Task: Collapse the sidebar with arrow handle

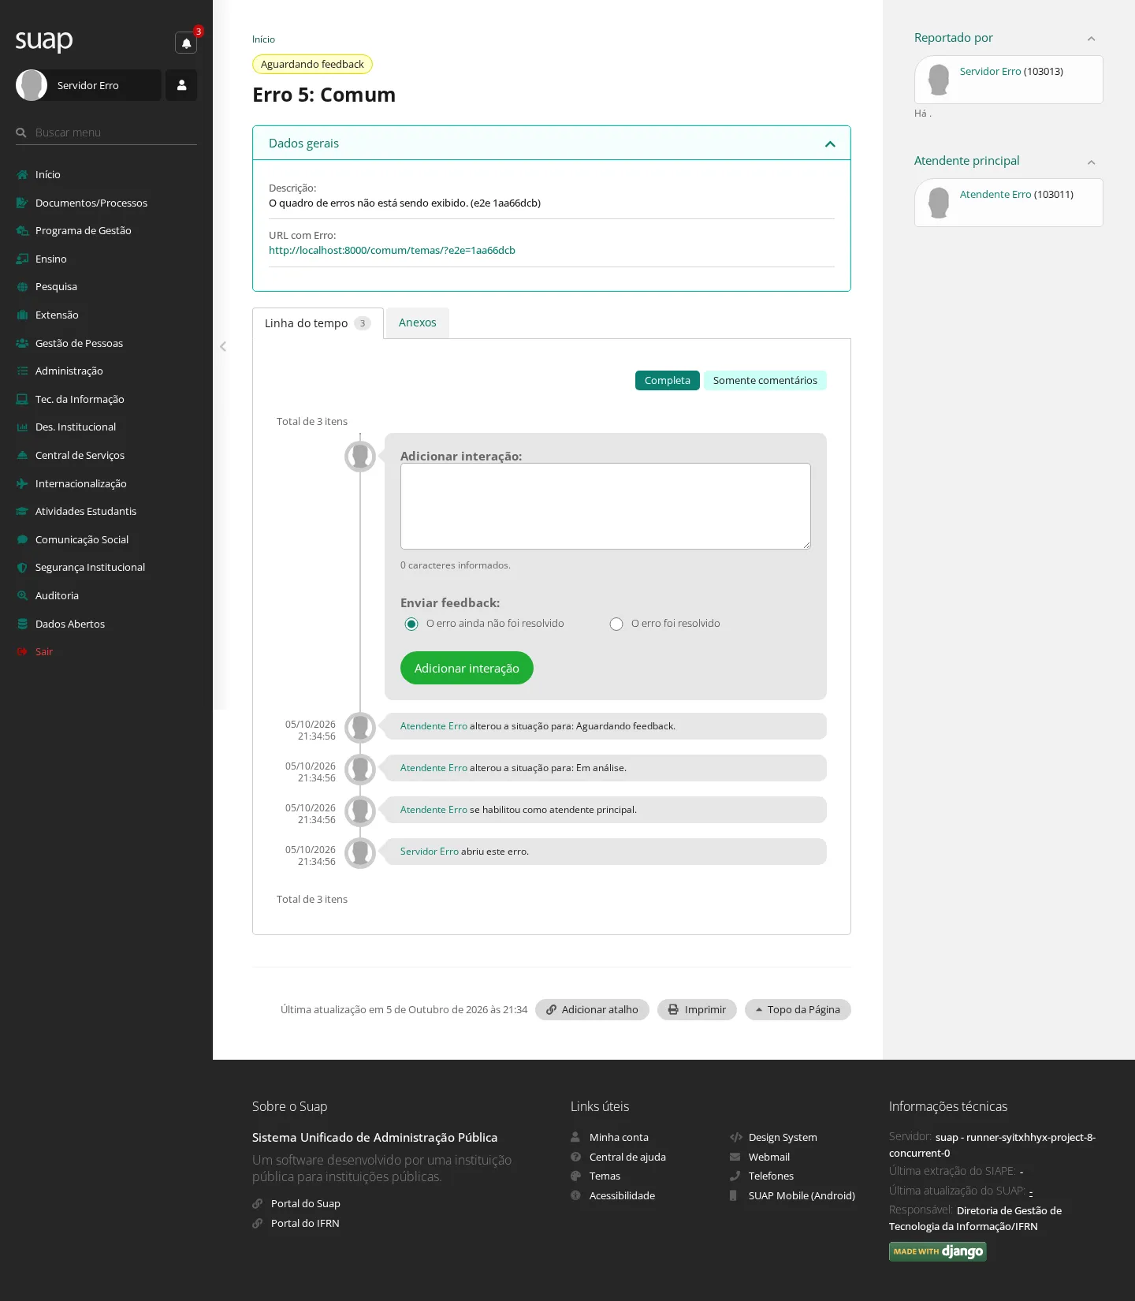Action: pyautogui.click(x=223, y=346)
